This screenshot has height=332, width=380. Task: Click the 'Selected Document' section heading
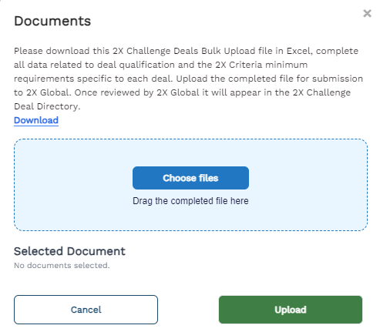(x=69, y=251)
